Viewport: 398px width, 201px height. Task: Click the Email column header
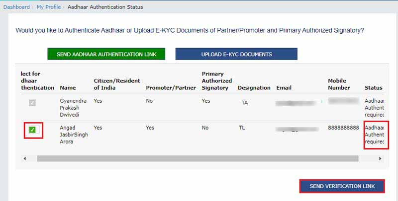(284, 88)
